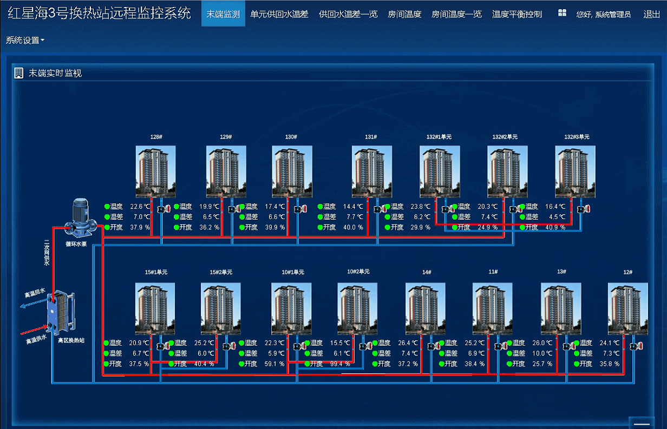Image resolution: width=667 pixels, height=429 pixels.
Task: Select the 14# building thumbnail
Action: tap(426, 309)
